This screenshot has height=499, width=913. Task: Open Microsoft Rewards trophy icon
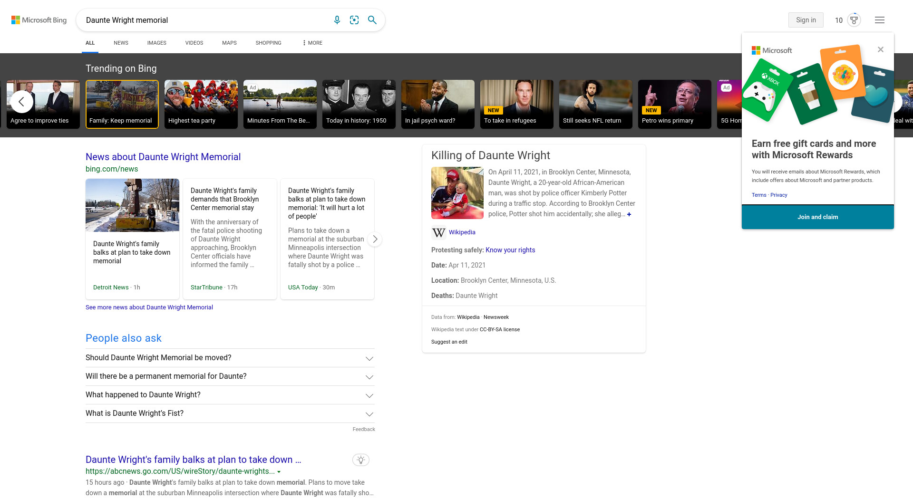click(854, 20)
